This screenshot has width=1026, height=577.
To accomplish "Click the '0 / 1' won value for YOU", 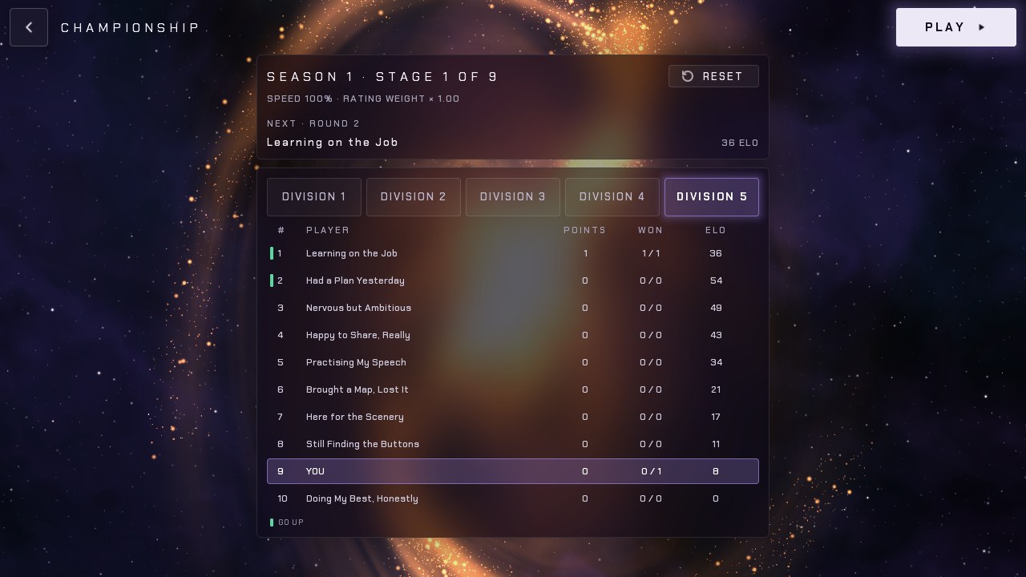I will 652,471.
